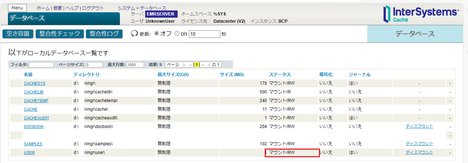Click the next page ›› icon
Image resolution: width=468 pixels, height=163 pixels.
click(203, 65)
